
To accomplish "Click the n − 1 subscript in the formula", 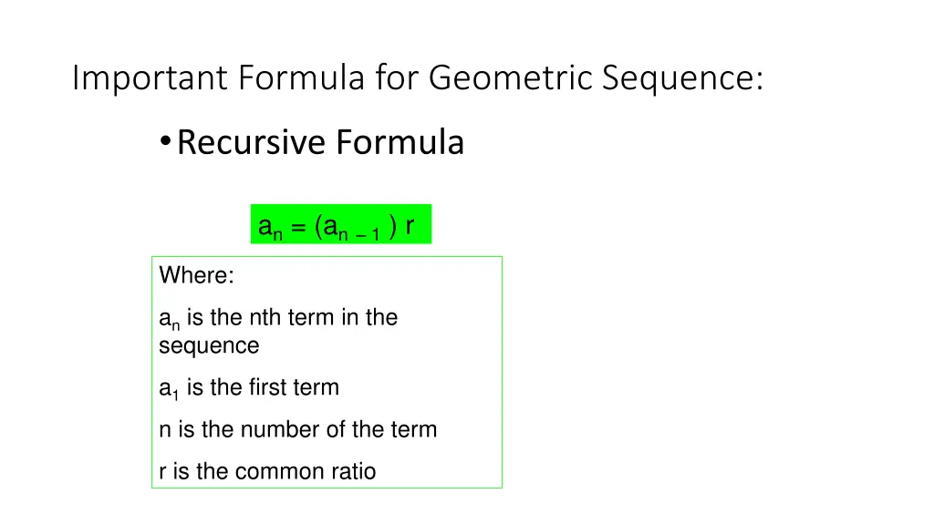I will pos(359,233).
